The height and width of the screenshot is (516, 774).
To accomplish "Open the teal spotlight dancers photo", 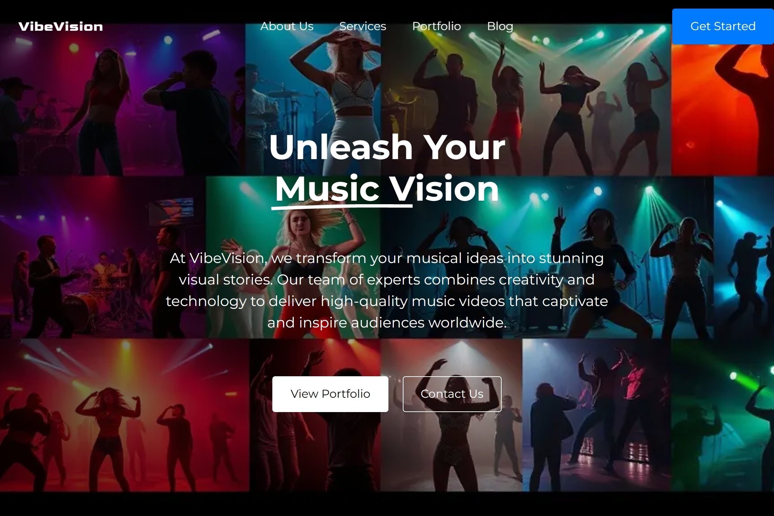I will 547,257.
